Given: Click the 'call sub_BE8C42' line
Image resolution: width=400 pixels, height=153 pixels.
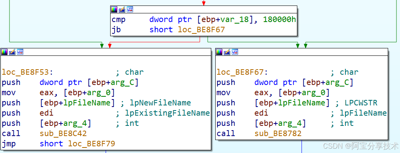Looking at the screenshot, I should click(x=44, y=134).
